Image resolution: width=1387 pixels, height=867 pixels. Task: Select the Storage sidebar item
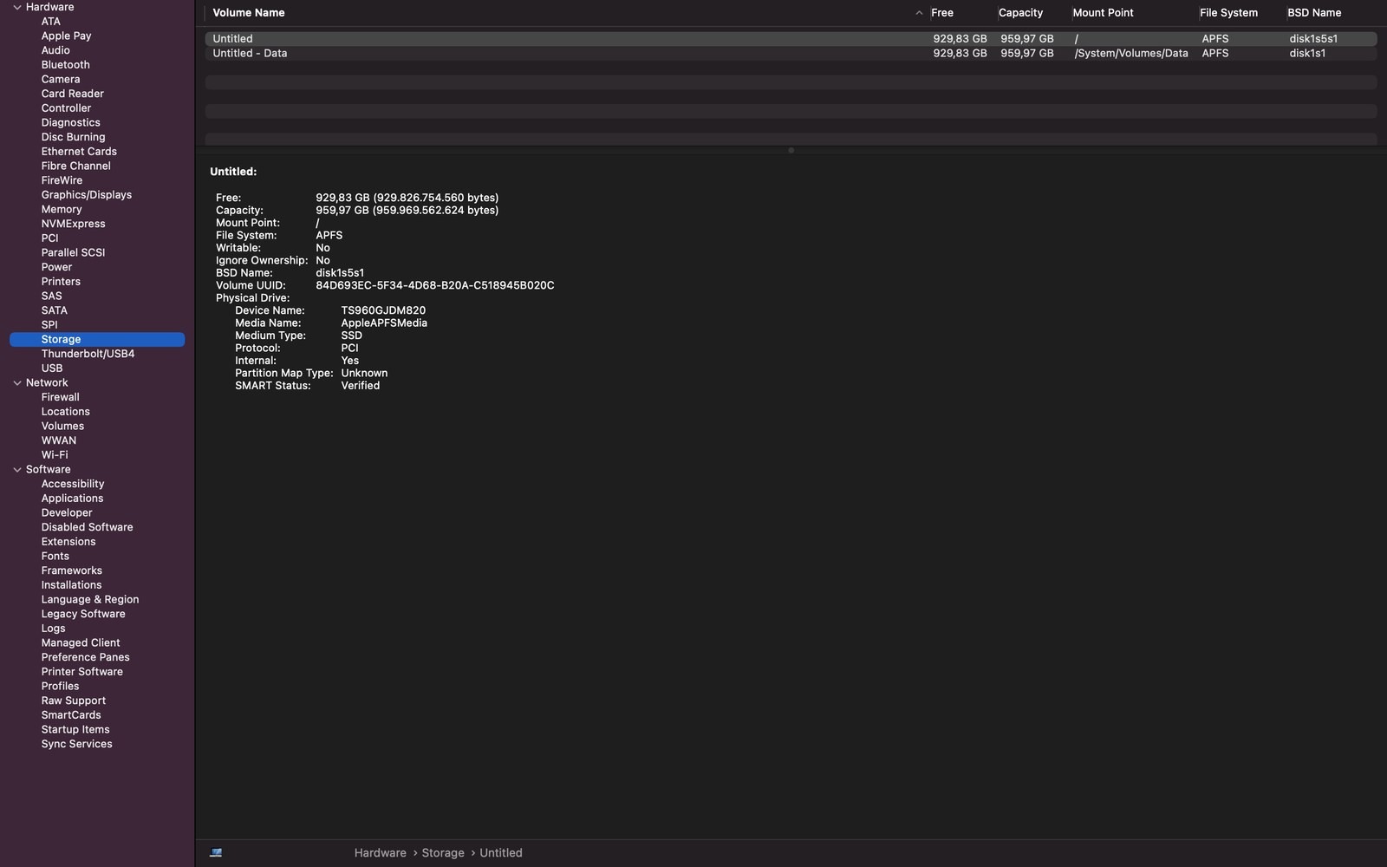click(x=97, y=339)
